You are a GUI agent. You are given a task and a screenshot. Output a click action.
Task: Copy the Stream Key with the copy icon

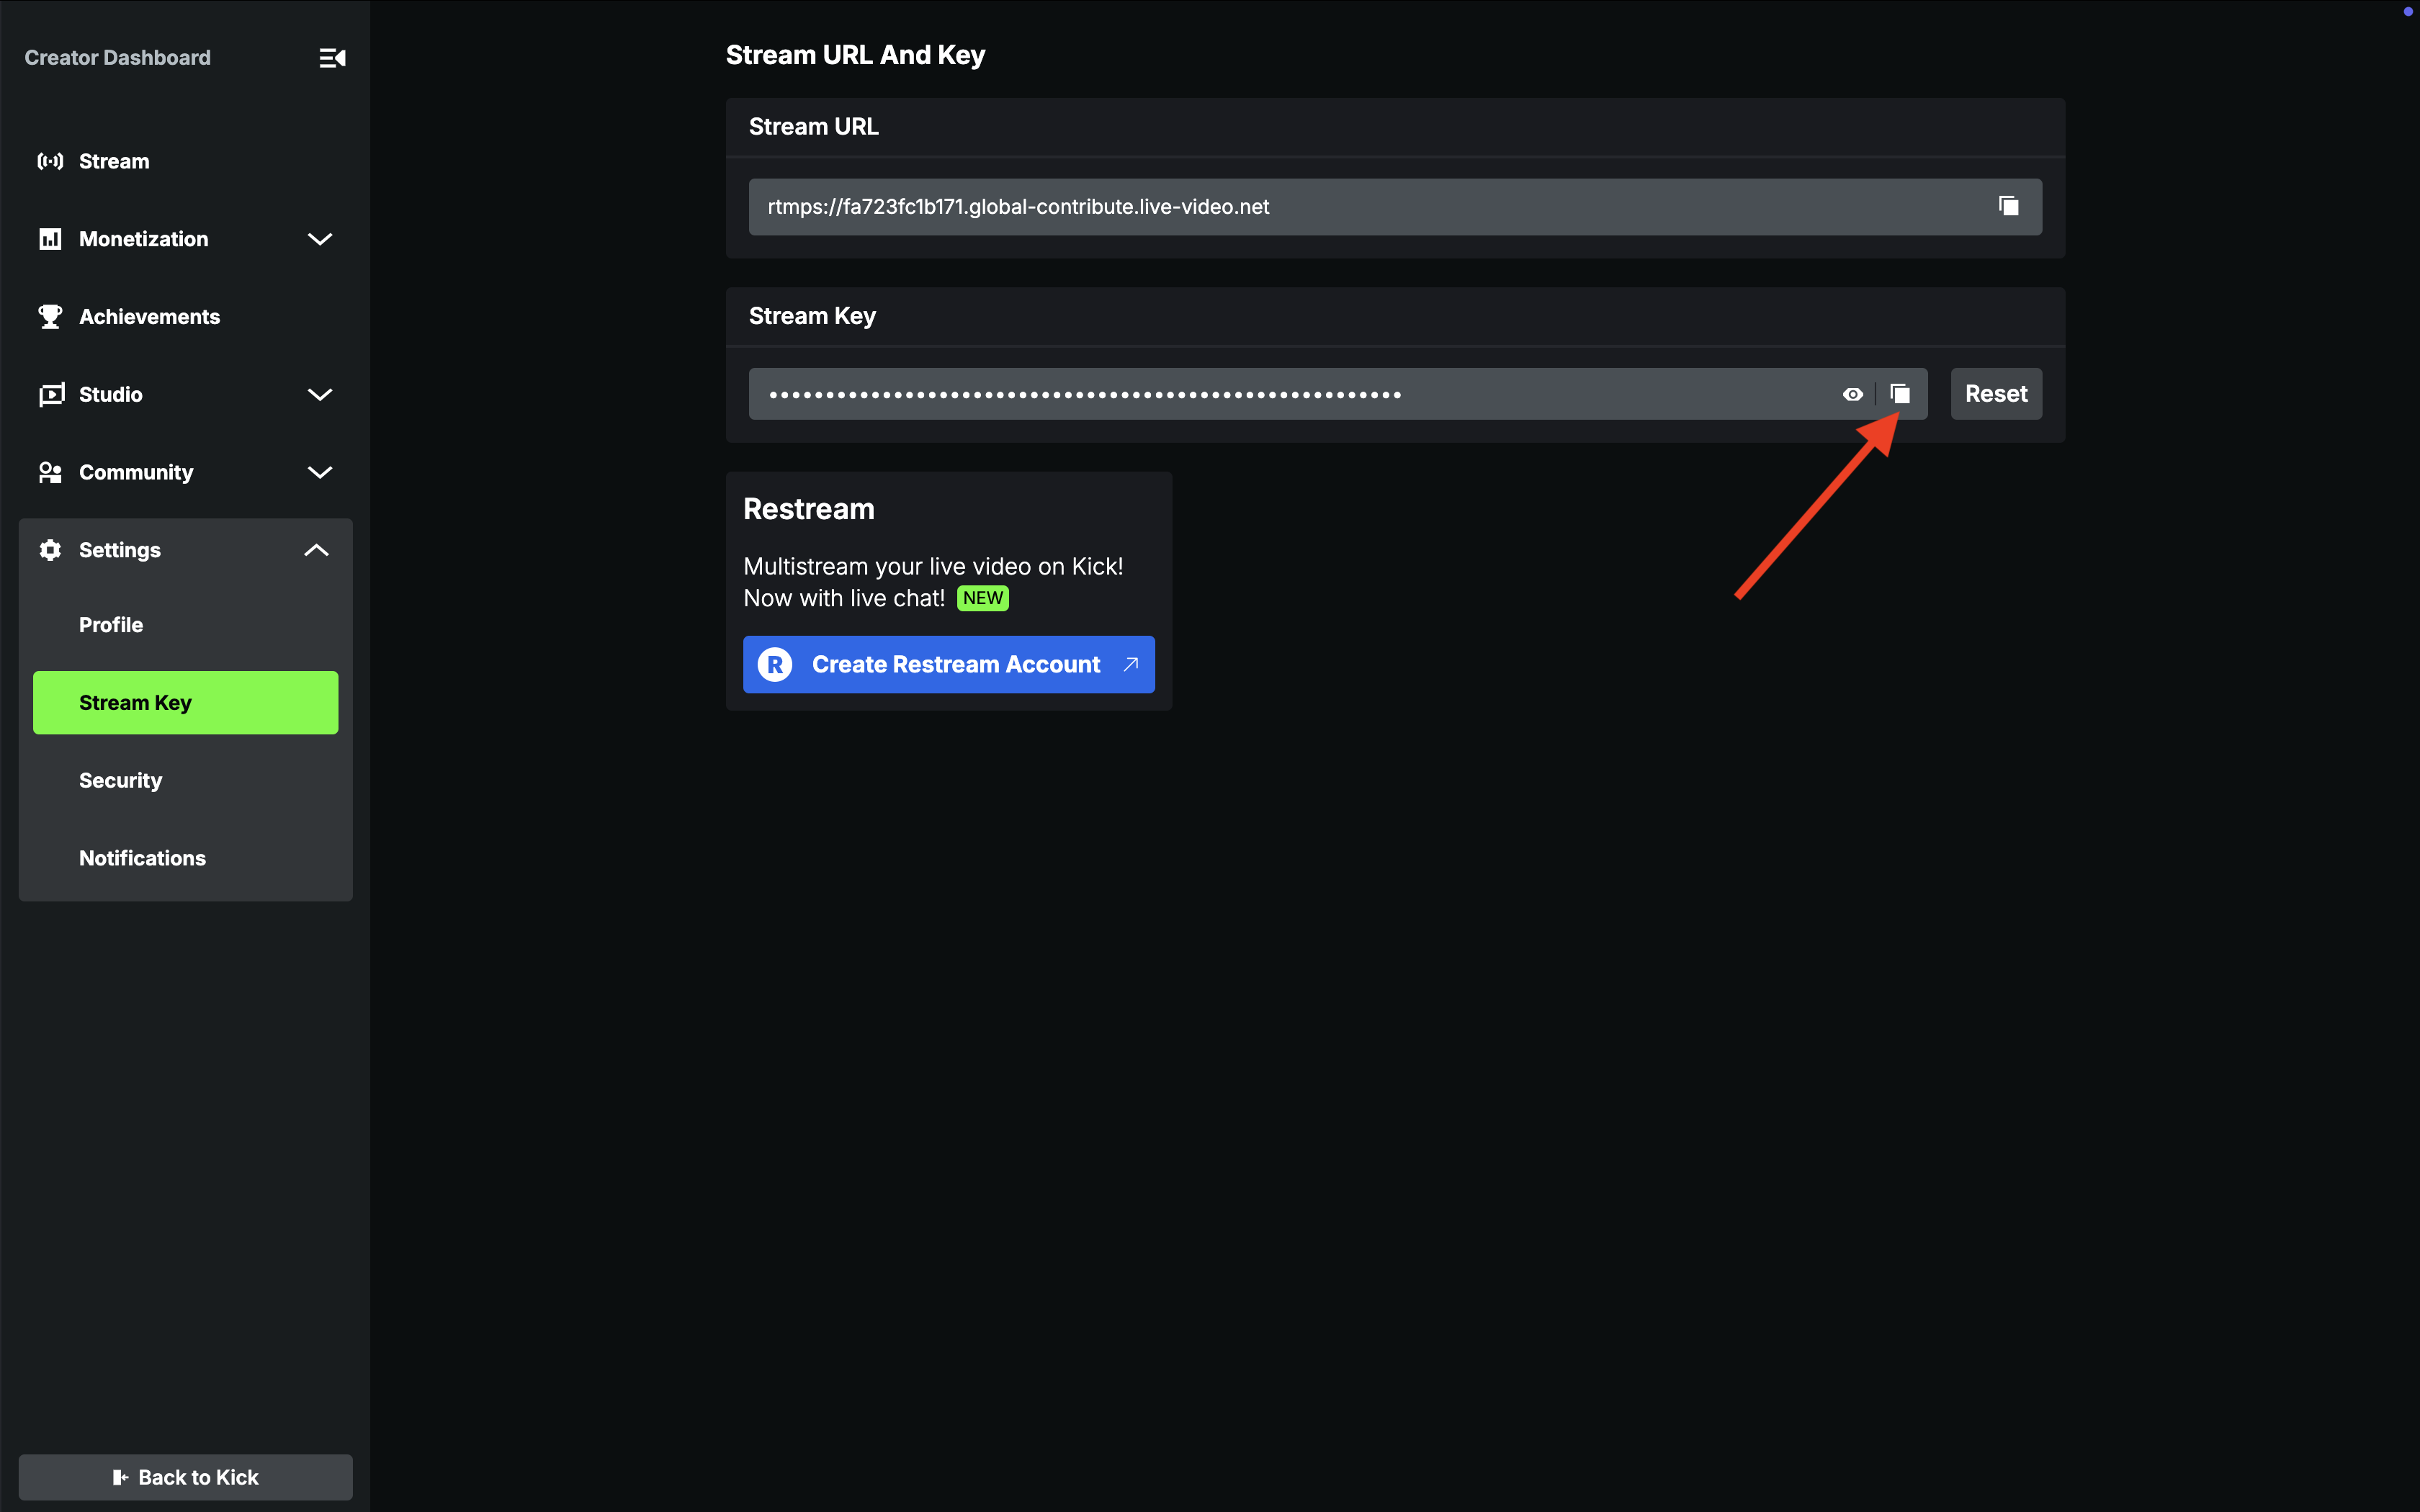[x=1899, y=393]
